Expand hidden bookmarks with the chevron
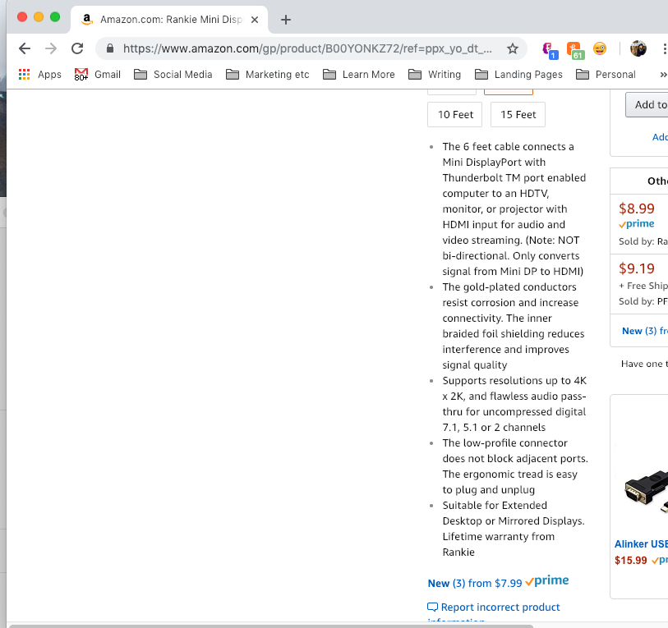 (663, 75)
